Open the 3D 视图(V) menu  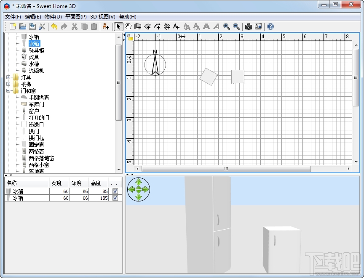(x=102, y=17)
